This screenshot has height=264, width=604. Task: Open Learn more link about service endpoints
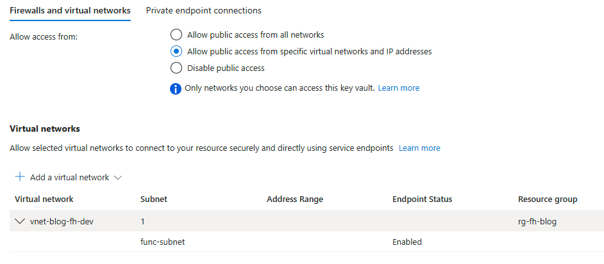pos(419,148)
